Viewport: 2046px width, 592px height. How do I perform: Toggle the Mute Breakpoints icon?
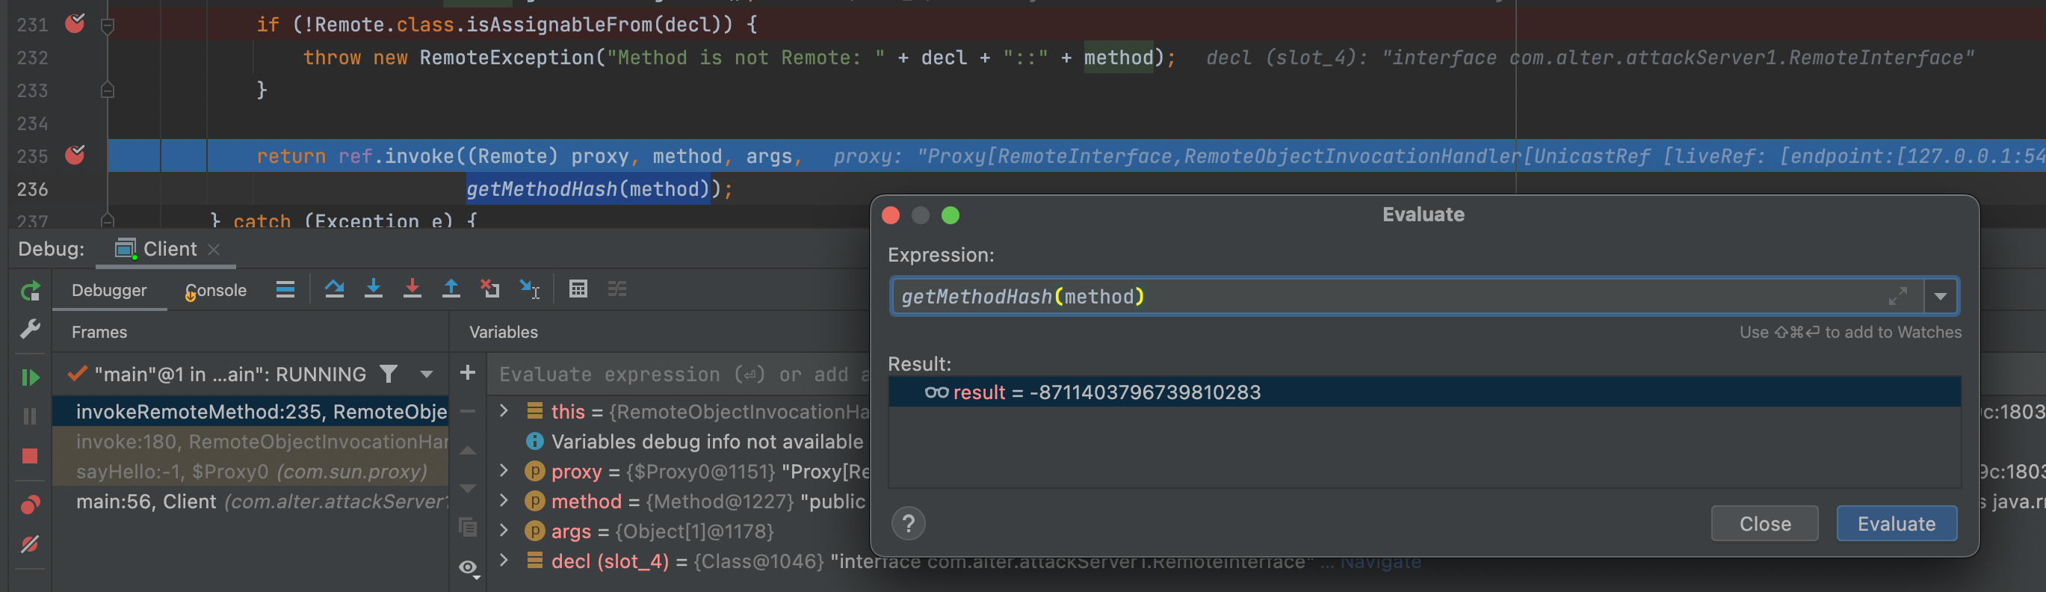[30, 544]
